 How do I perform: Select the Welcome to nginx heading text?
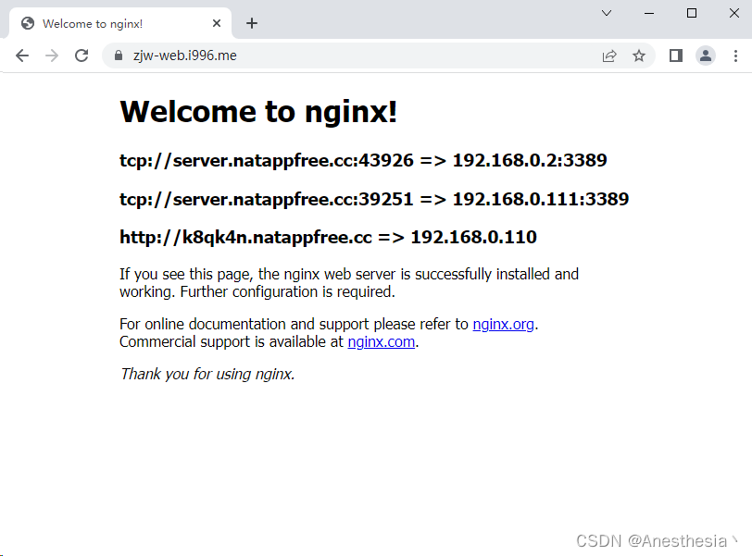click(257, 111)
